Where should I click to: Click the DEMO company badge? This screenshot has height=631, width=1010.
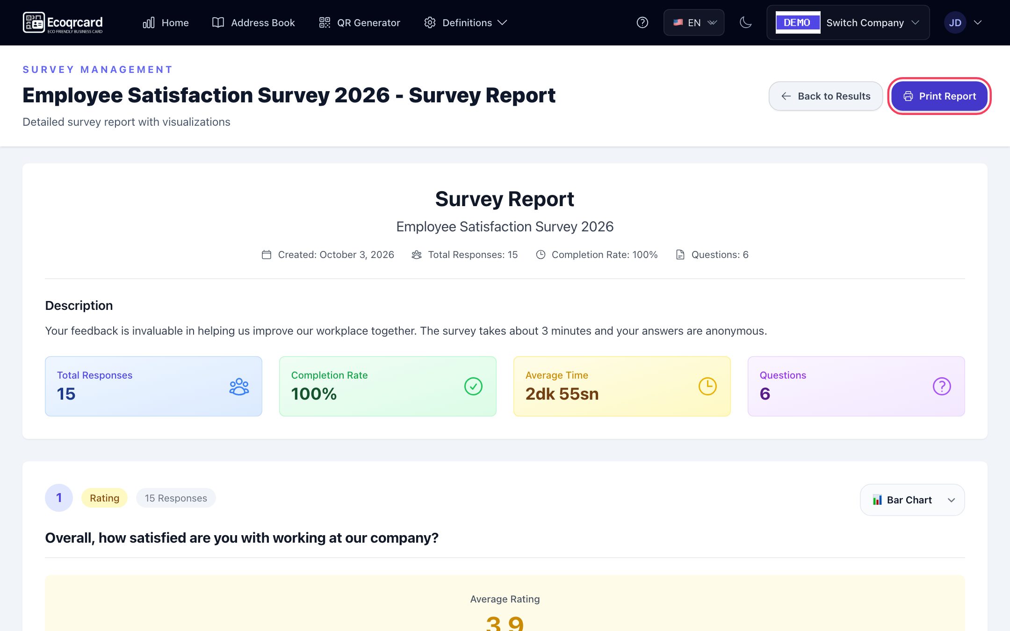pyautogui.click(x=798, y=22)
